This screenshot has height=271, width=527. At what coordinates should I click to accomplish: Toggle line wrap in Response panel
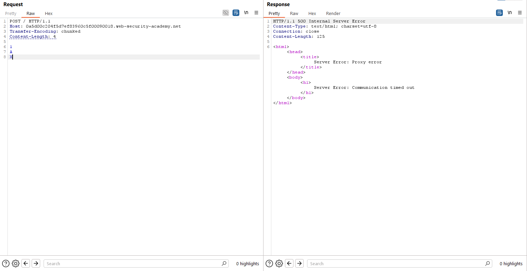[499, 13]
